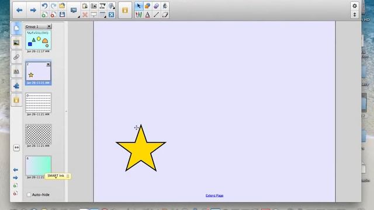374x210 pixels.
Task: Go to previous page with toolbar back arrow
Action: 19,10
